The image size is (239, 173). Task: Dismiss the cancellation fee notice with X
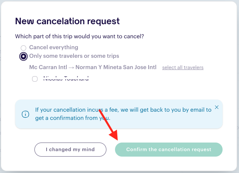coord(217,107)
